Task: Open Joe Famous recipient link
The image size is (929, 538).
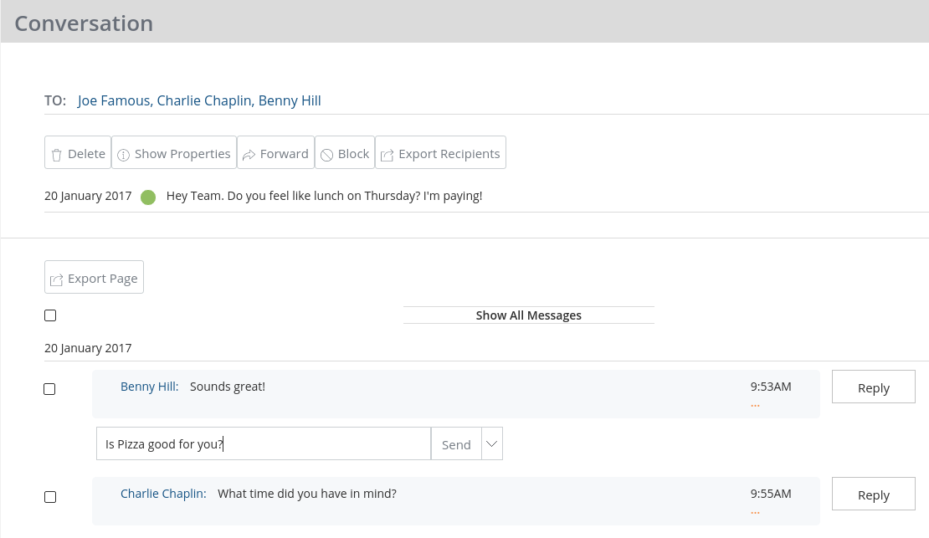Action: click(x=114, y=100)
